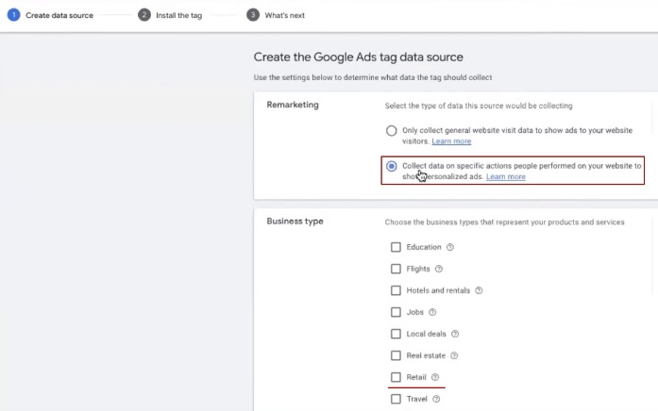
Task: Show help info for Local deals
Action: click(x=455, y=334)
